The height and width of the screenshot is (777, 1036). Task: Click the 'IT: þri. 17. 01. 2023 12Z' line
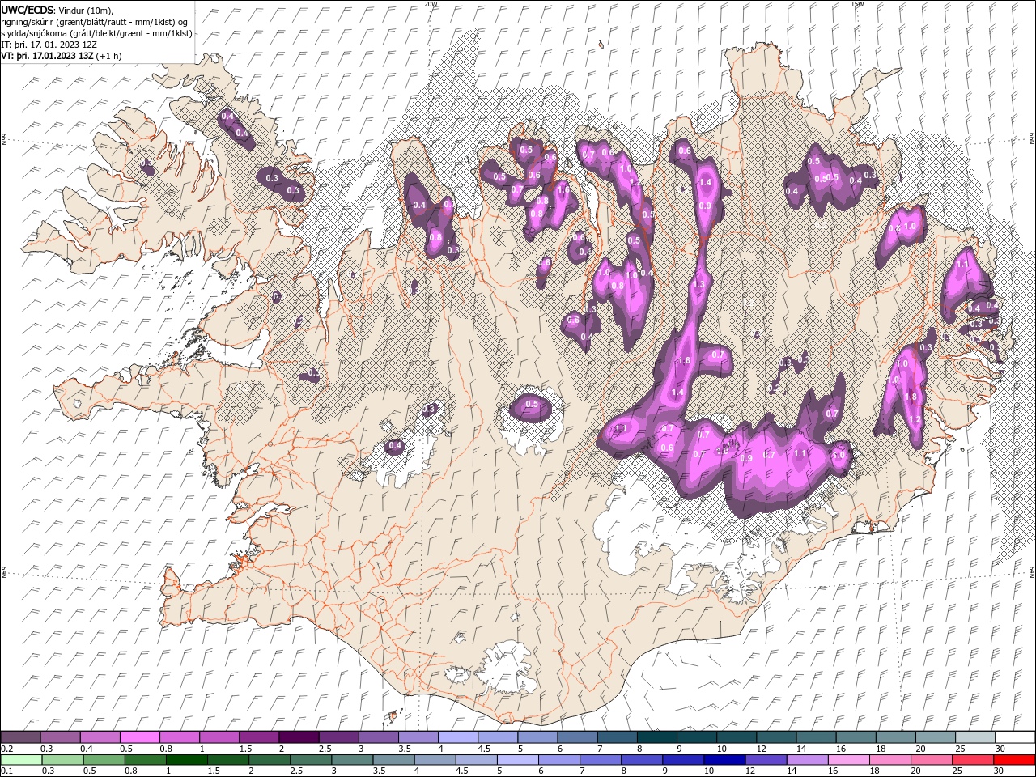coord(49,45)
